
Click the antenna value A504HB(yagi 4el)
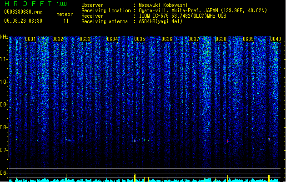[161, 21]
